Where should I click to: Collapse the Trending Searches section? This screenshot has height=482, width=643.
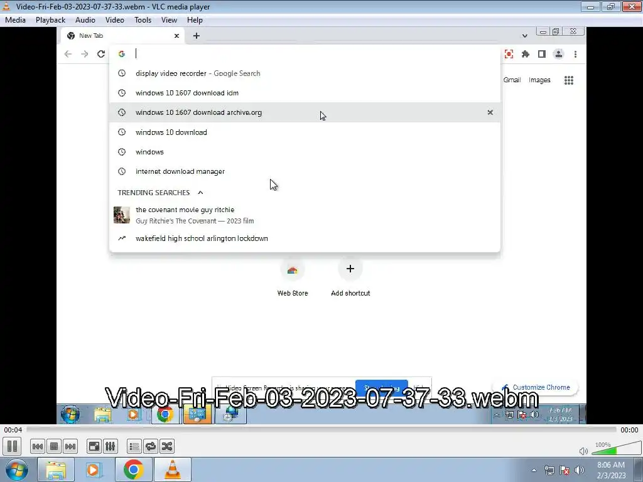[x=200, y=193]
